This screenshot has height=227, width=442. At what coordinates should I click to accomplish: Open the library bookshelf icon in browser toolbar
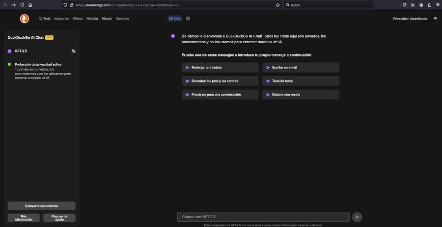(x=413, y=5)
